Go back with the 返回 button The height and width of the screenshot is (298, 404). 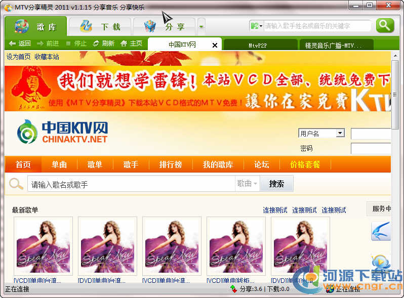tap(20, 44)
